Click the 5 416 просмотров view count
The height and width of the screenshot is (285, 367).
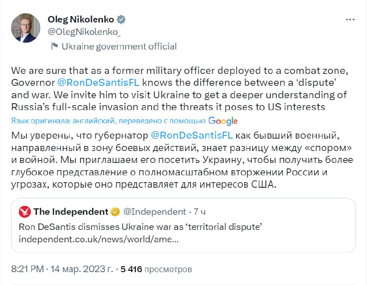[156, 269]
